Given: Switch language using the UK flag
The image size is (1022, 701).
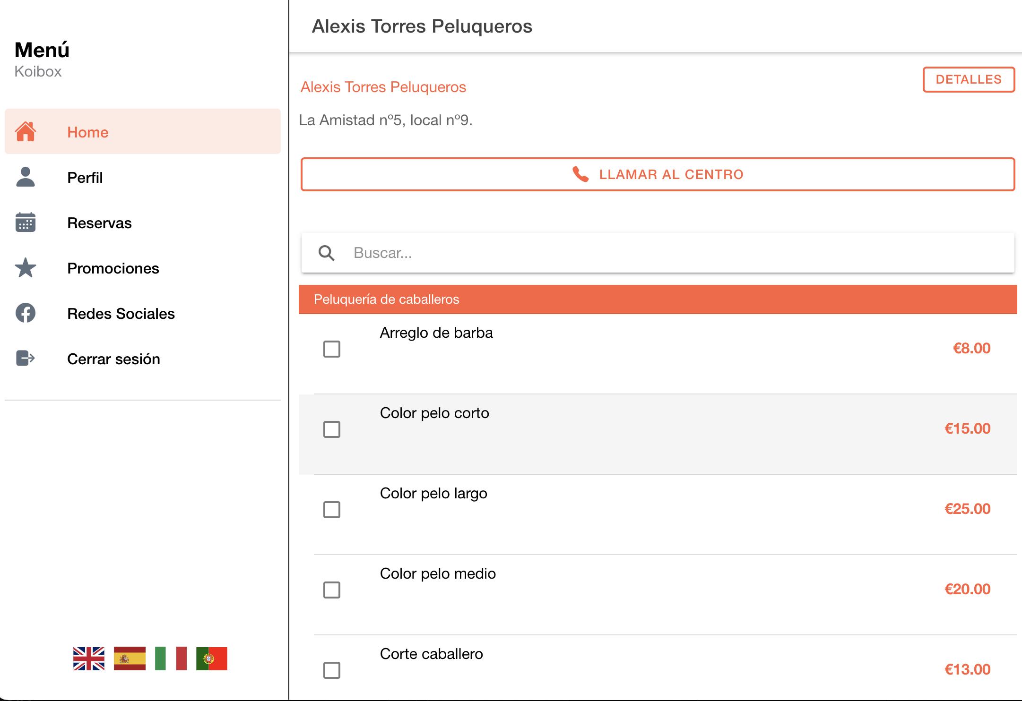Looking at the screenshot, I should click(x=89, y=658).
